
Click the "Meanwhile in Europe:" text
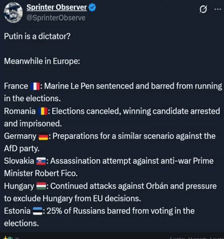42,61
